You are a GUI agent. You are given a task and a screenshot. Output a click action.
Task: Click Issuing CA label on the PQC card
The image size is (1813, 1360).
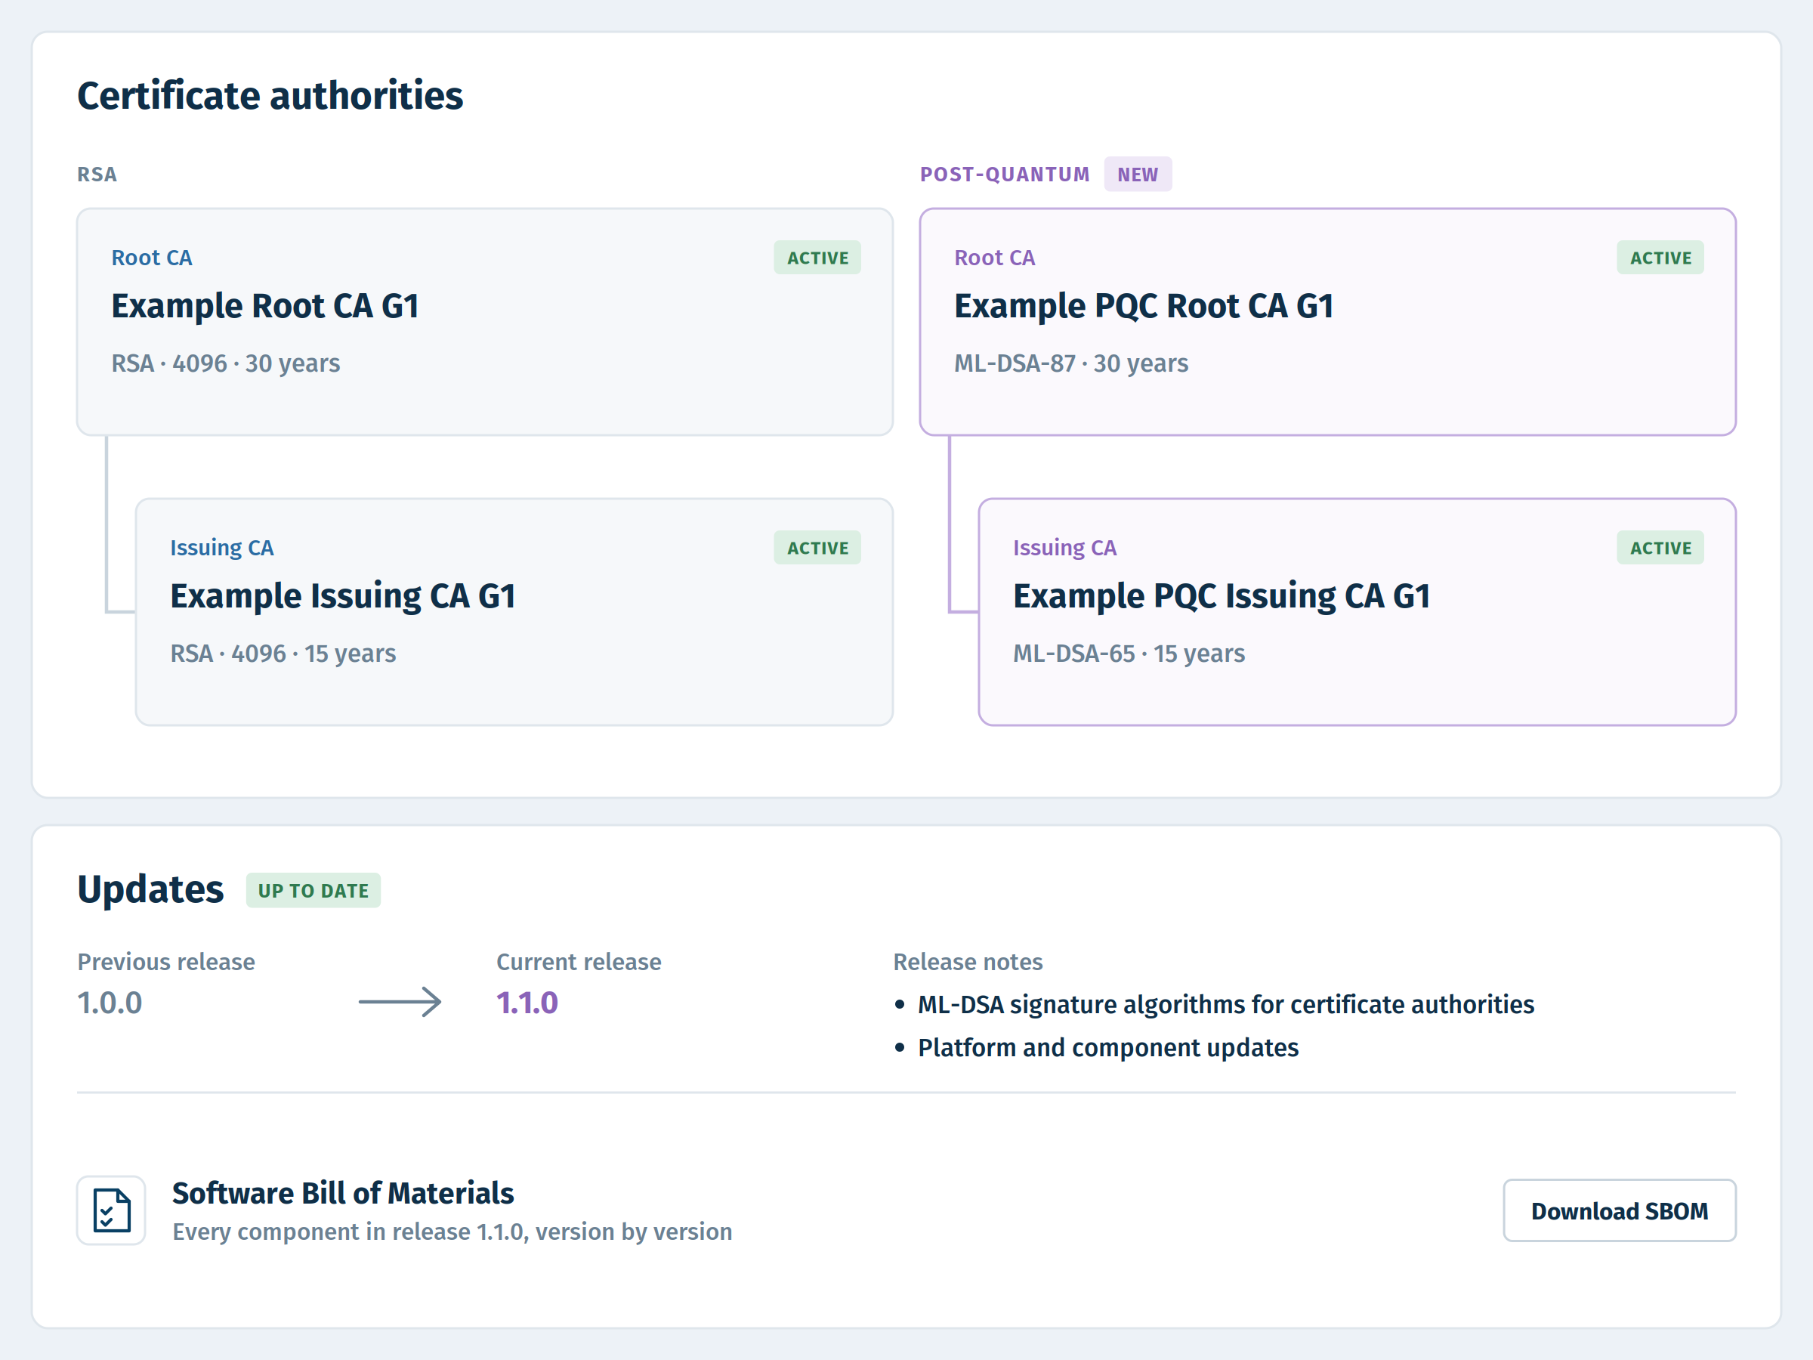pyautogui.click(x=1064, y=548)
